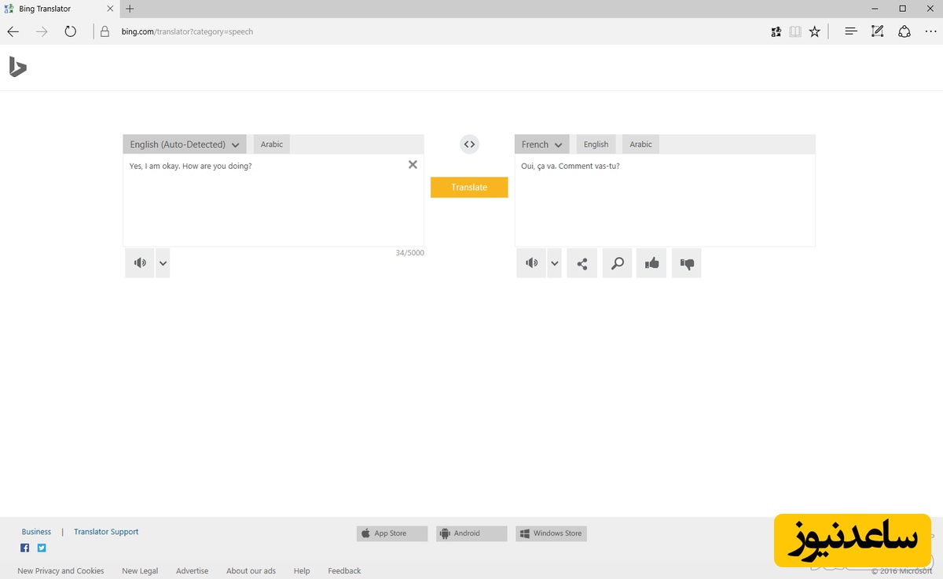Screen dimensions: 943x579
Task: Share the translated text
Action: pyautogui.click(x=582, y=263)
